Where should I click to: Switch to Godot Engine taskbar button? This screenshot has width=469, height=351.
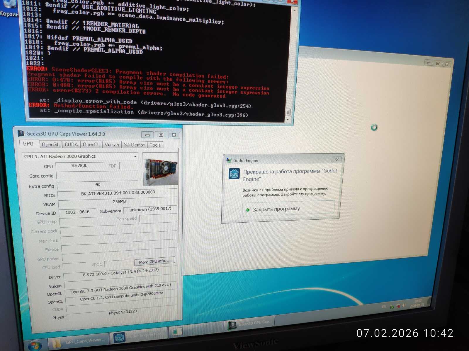(139, 336)
